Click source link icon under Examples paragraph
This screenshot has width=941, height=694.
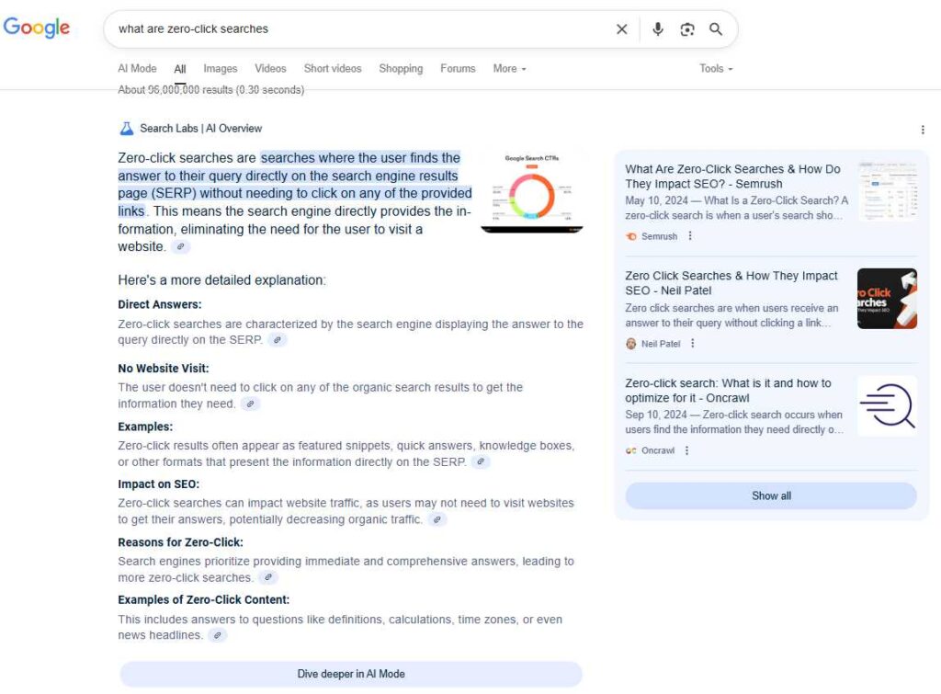tap(480, 462)
